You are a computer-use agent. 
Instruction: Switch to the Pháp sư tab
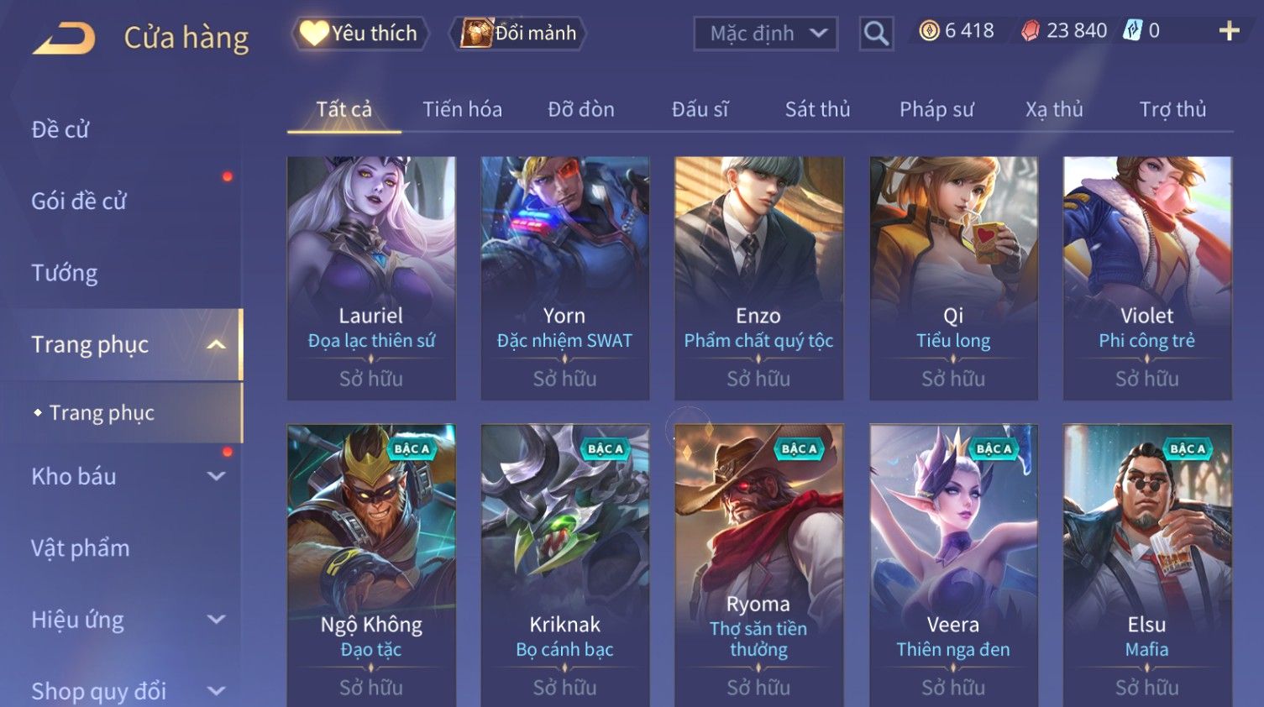[936, 109]
